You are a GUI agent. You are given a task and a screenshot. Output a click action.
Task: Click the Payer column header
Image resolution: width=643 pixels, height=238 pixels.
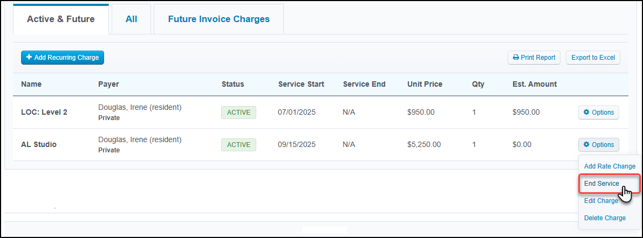108,85
